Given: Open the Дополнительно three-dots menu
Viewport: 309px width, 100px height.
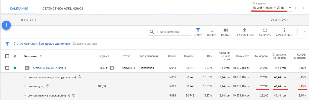Looking at the screenshot, I should 284,32.
